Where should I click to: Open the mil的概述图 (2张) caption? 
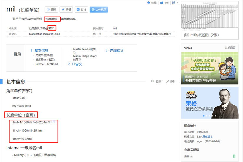click(x=204, y=35)
